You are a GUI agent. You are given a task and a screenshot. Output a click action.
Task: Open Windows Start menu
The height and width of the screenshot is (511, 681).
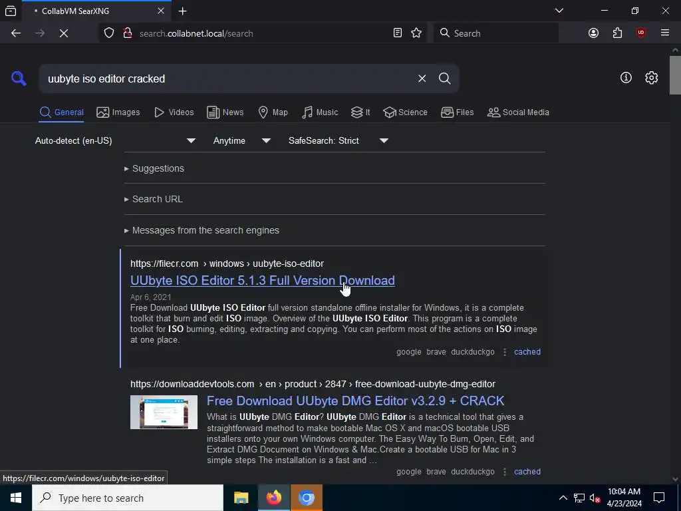click(x=16, y=498)
